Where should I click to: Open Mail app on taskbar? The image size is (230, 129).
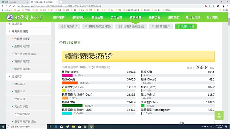point(62,126)
